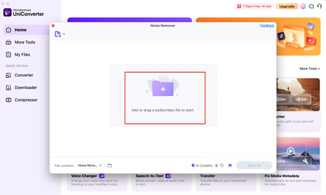Click the audio cutter canyon thumbnail
This screenshot has height=195, width=326.
[x=298, y=95]
